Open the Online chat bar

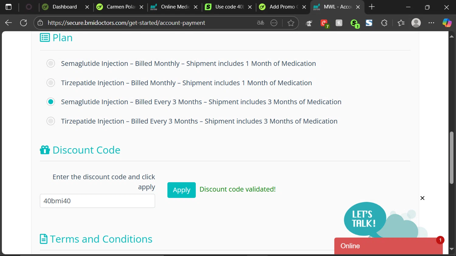(388, 246)
